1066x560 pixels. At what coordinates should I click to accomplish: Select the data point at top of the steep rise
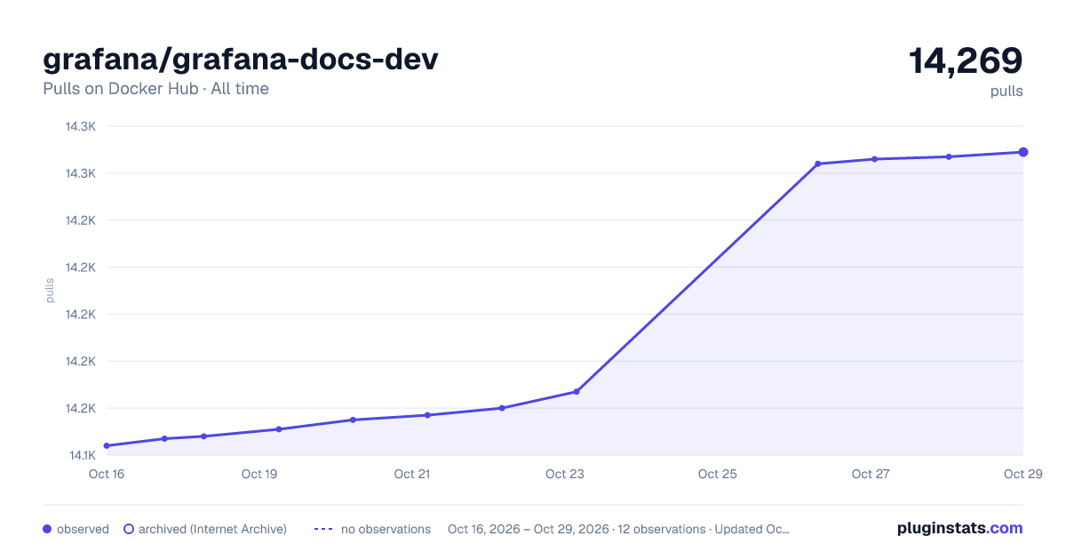pyautogui.click(x=818, y=164)
